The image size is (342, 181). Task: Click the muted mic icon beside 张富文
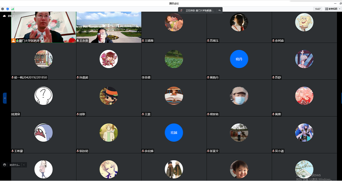(x=208, y=151)
